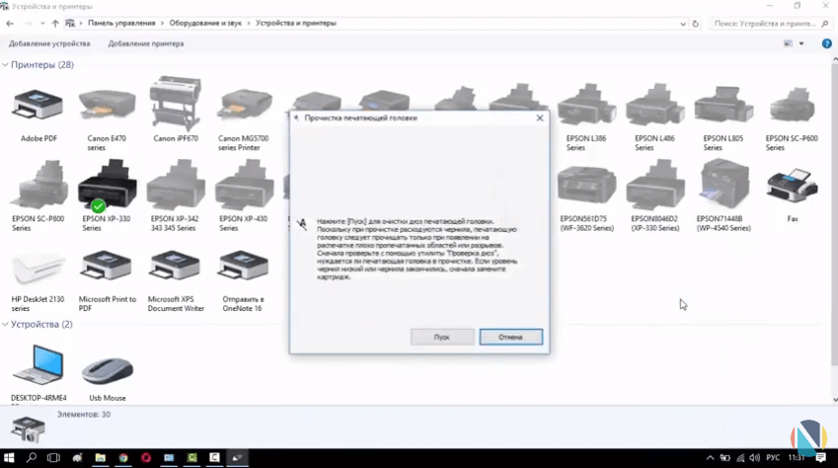Select the EPSON L486 Series printer
Screen dimensions: 838x468
point(654,105)
